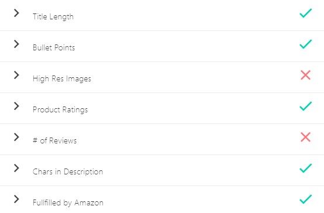Viewport: 324px width, 213px height.
Task: Click the green checkmark for Title Length
Action: (x=306, y=13)
